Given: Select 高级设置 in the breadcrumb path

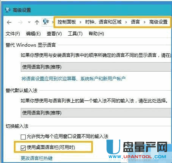Looking at the screenshot, I should coord(158,22).
